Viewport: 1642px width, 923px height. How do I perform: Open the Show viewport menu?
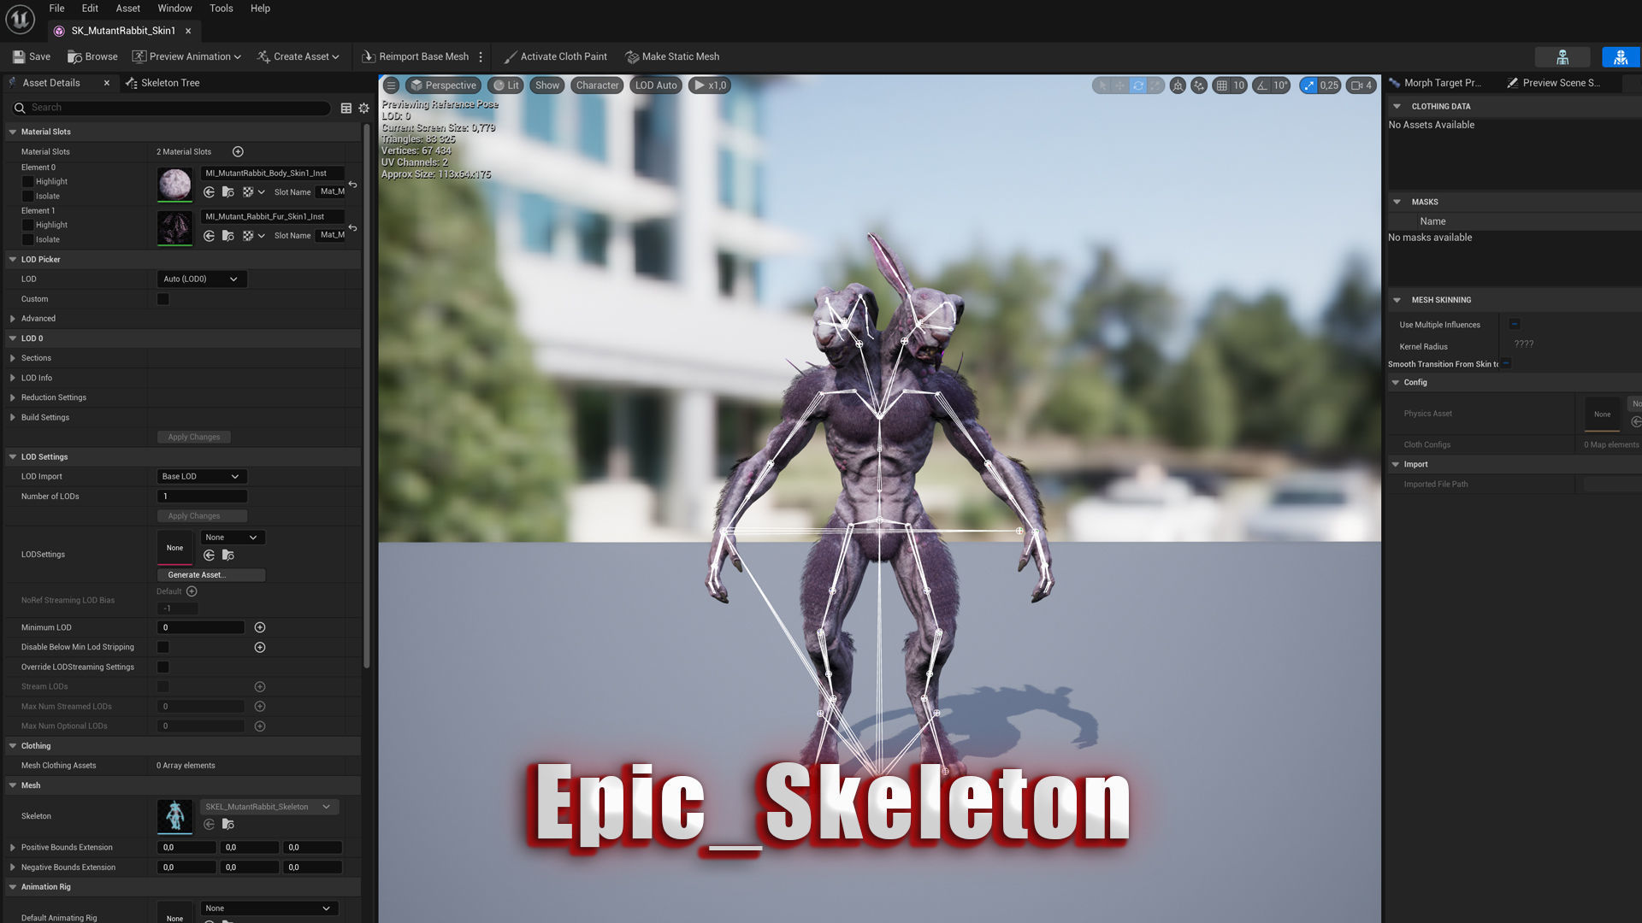(547, 85)
